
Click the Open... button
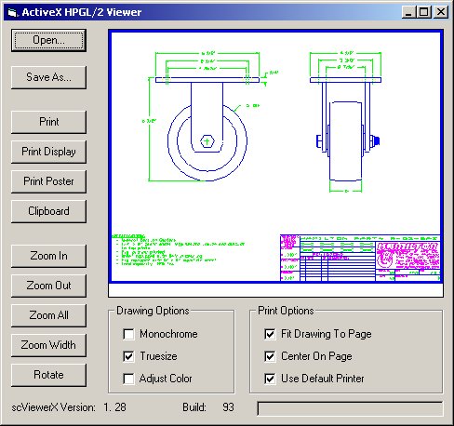click(48, 40)
